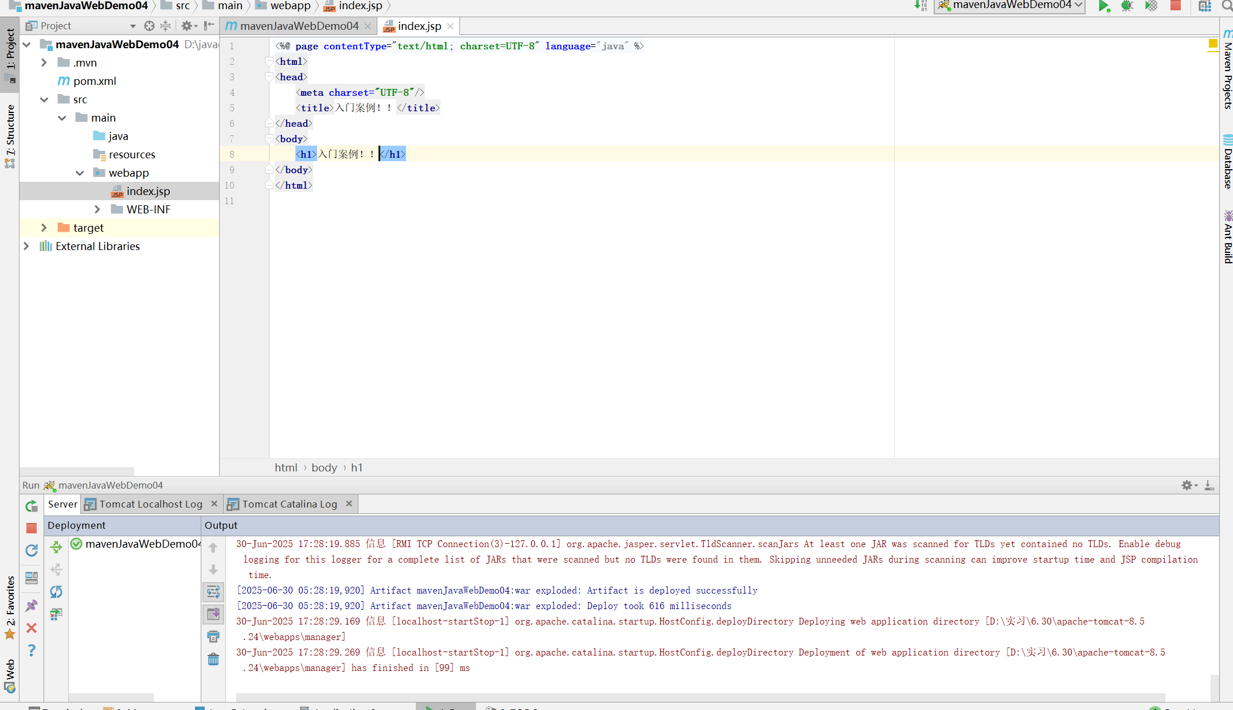
Task: Expand External Libraries node
Action: 26,246
